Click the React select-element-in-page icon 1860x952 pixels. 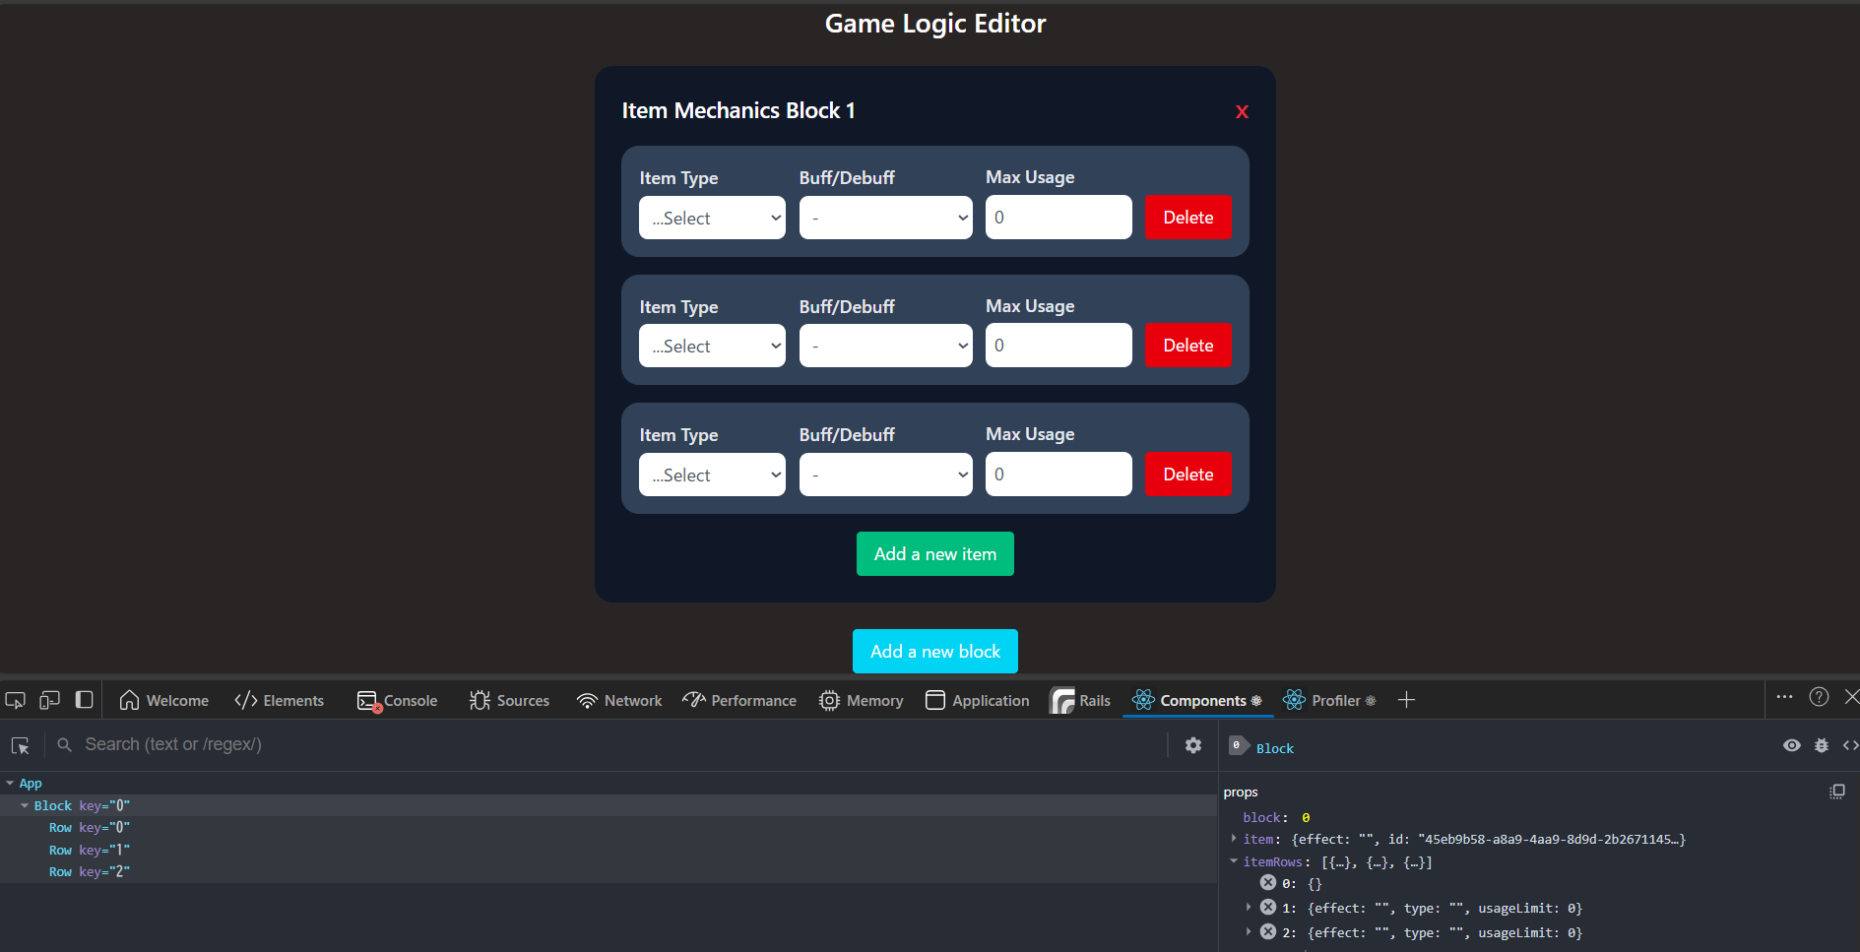(x=21, y=745)
